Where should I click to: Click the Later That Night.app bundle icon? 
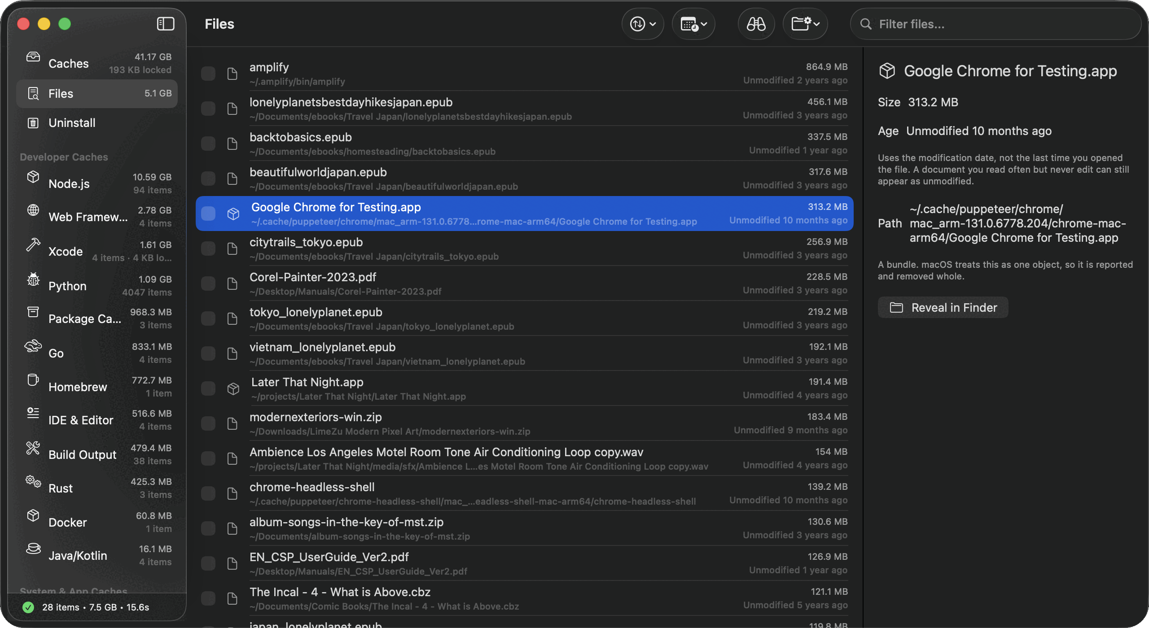tap(233, 388)
